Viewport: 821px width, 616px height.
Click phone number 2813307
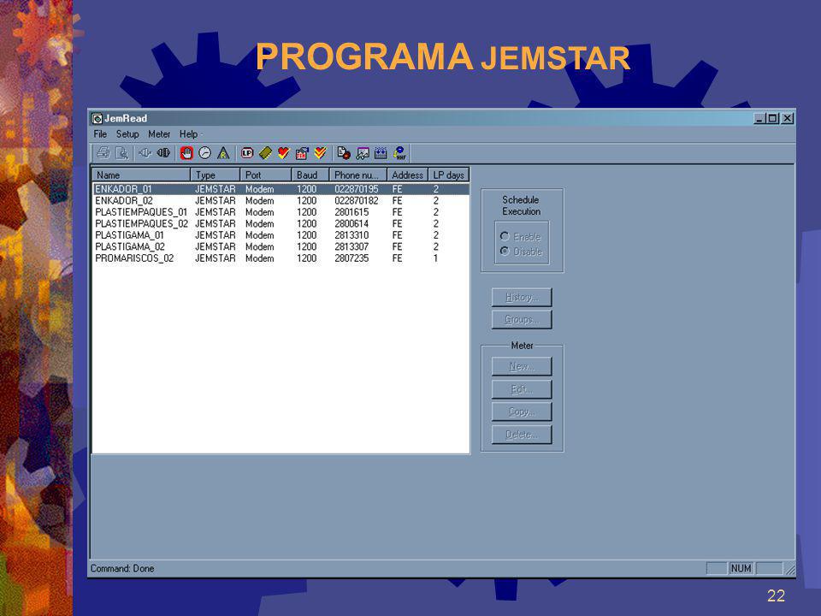click(351, 246)
